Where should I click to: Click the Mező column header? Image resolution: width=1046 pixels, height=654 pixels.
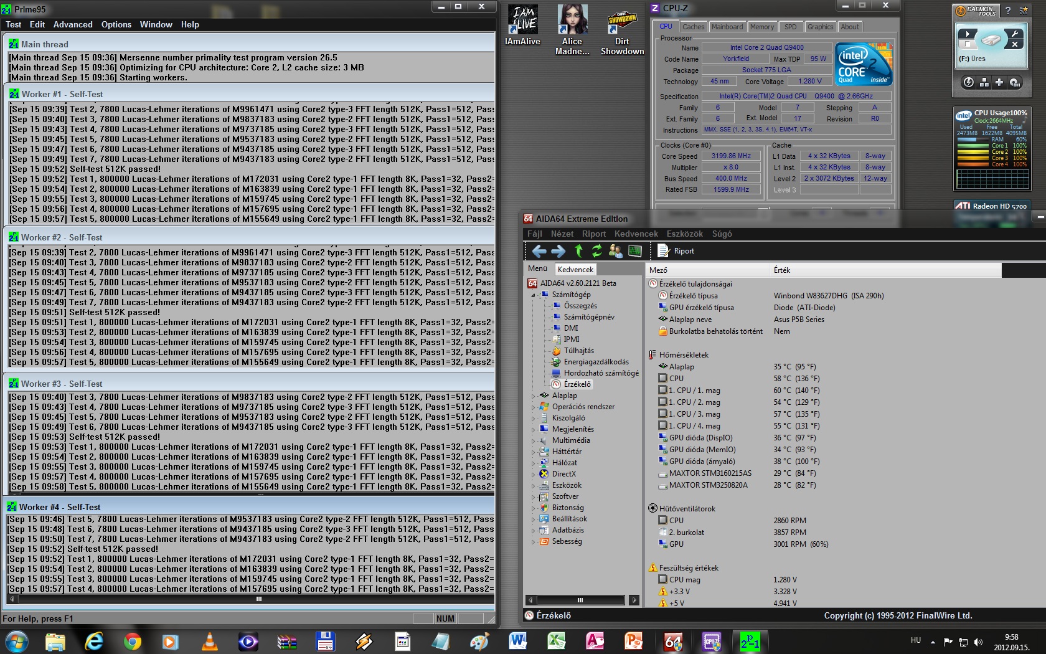tap(707, 270)
